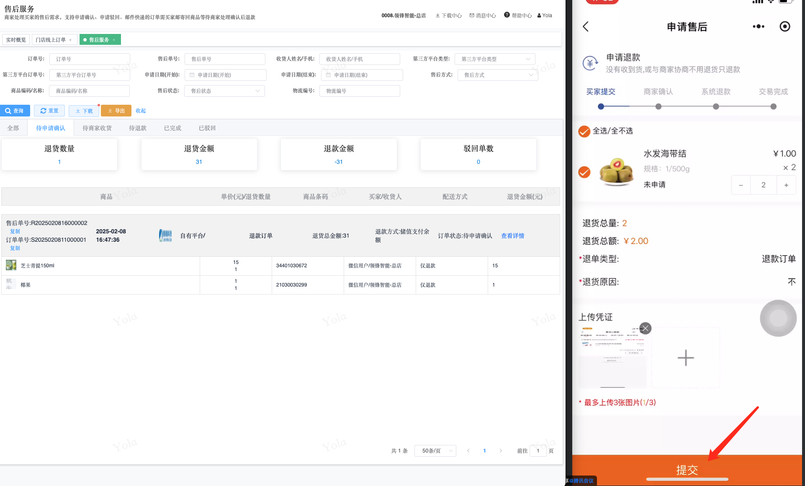Screen dimensions: 805x486
Task: Open the message center
Action: click(x=483, y=16)
